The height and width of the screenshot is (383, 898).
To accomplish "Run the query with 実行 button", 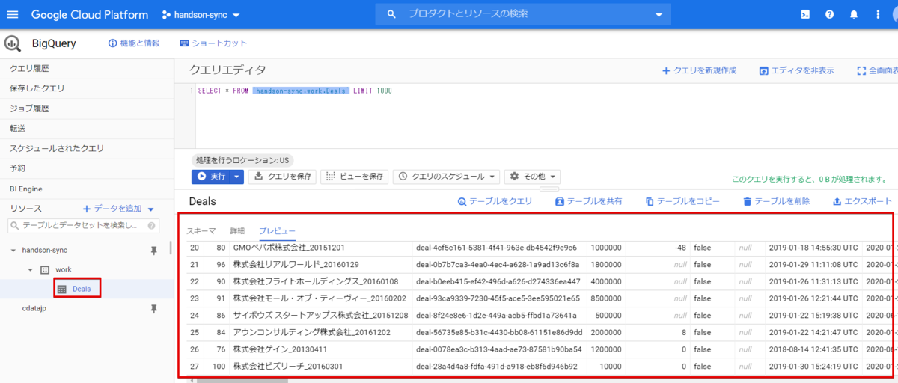I will [x=210, y=177].
